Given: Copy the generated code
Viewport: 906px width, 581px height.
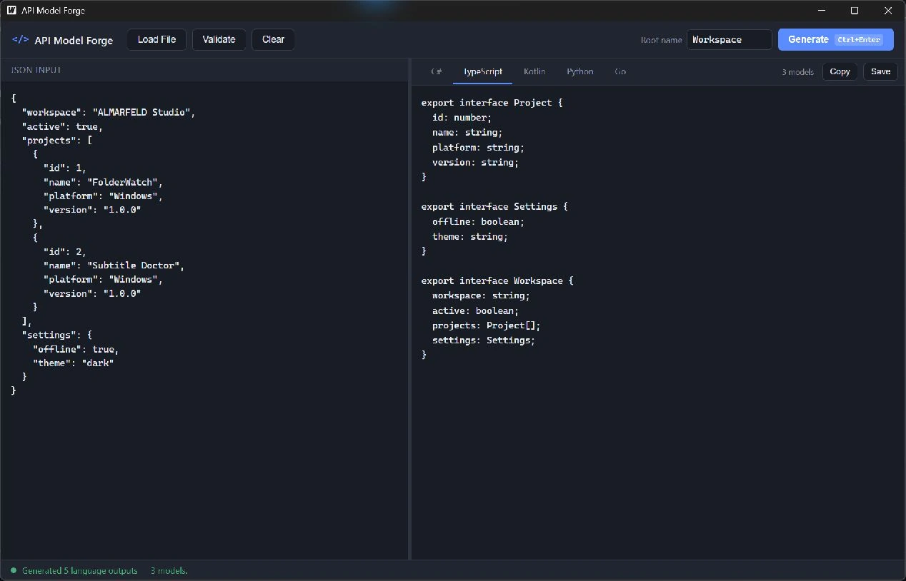Looking at the screenshot, I should coord(840,71).
